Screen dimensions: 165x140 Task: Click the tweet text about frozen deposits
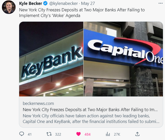click(82, 13)
